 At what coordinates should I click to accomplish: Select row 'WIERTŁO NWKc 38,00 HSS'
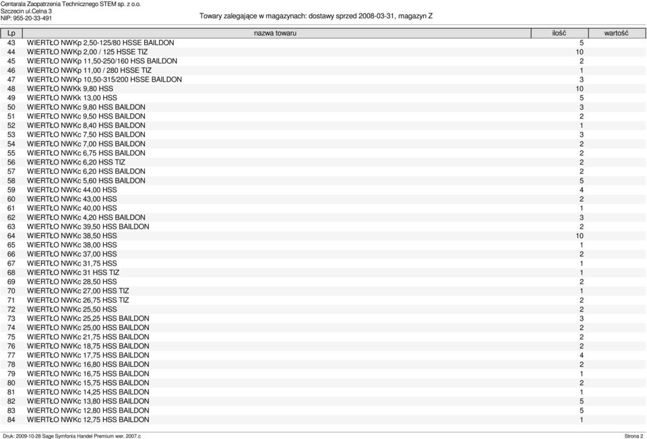pos(323,245)
